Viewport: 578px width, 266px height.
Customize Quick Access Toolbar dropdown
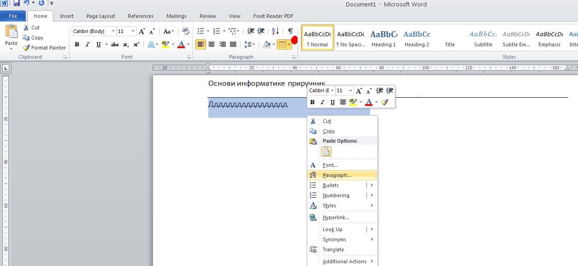pyautogui.click(x=52, y=3)
